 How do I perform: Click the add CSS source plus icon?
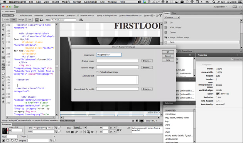tap(190, 55)
